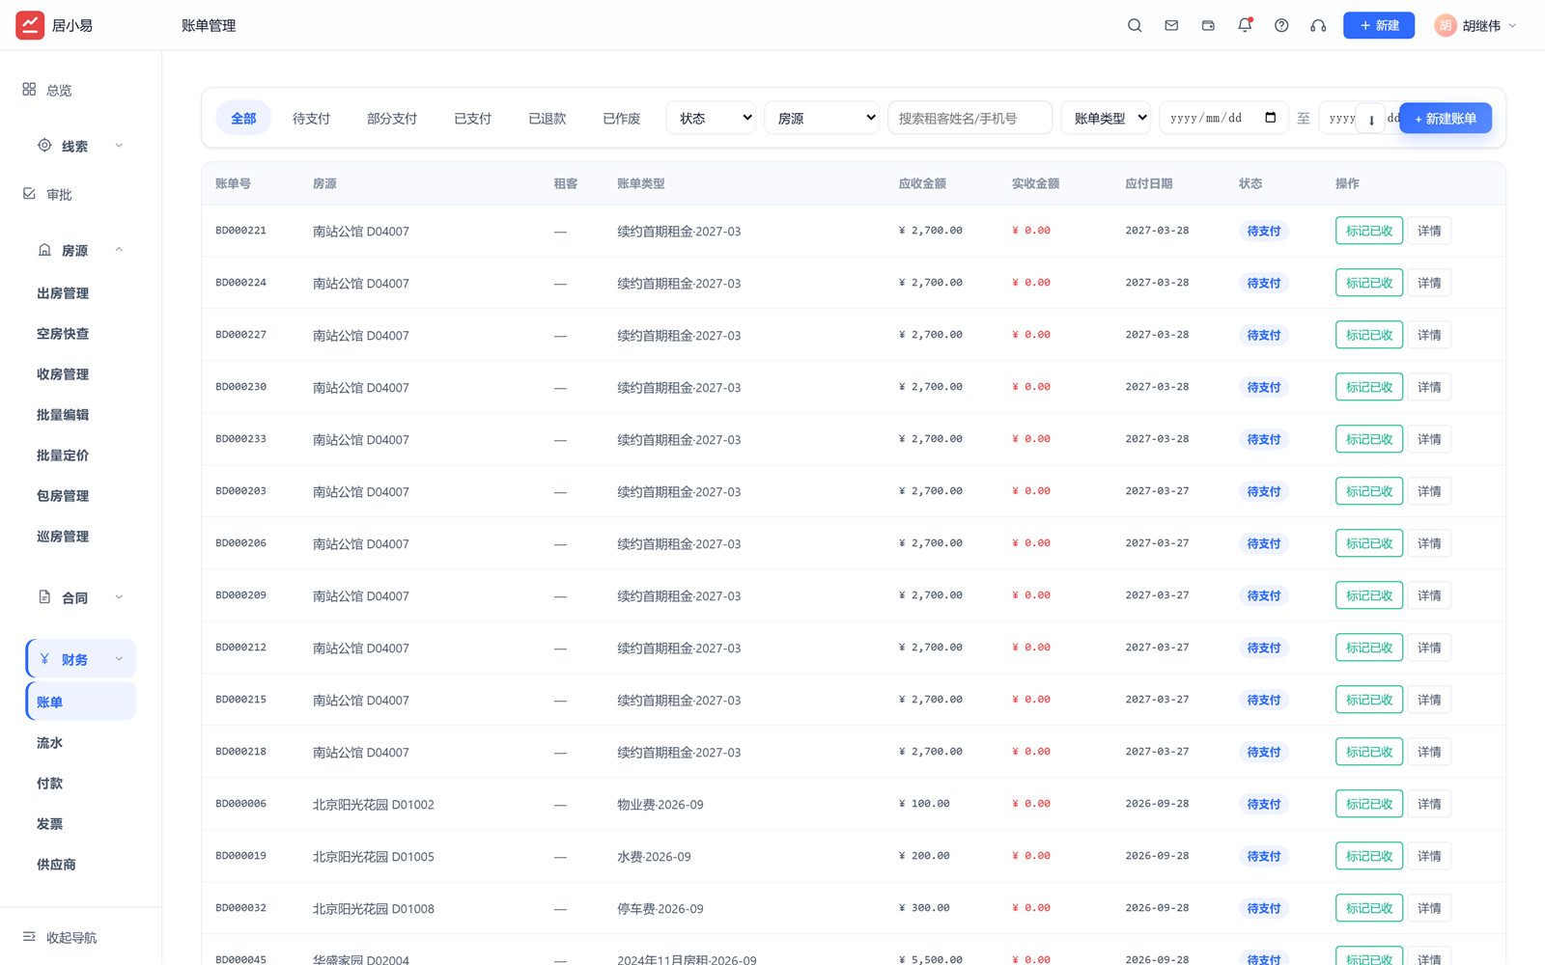Screen dimensions: 1545x965
Task: Open the 状态 dropdown filter
Action: (711, 118)
